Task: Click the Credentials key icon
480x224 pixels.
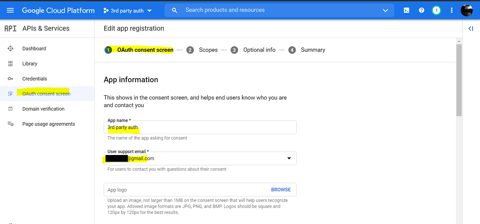Action: pos(10,79)
